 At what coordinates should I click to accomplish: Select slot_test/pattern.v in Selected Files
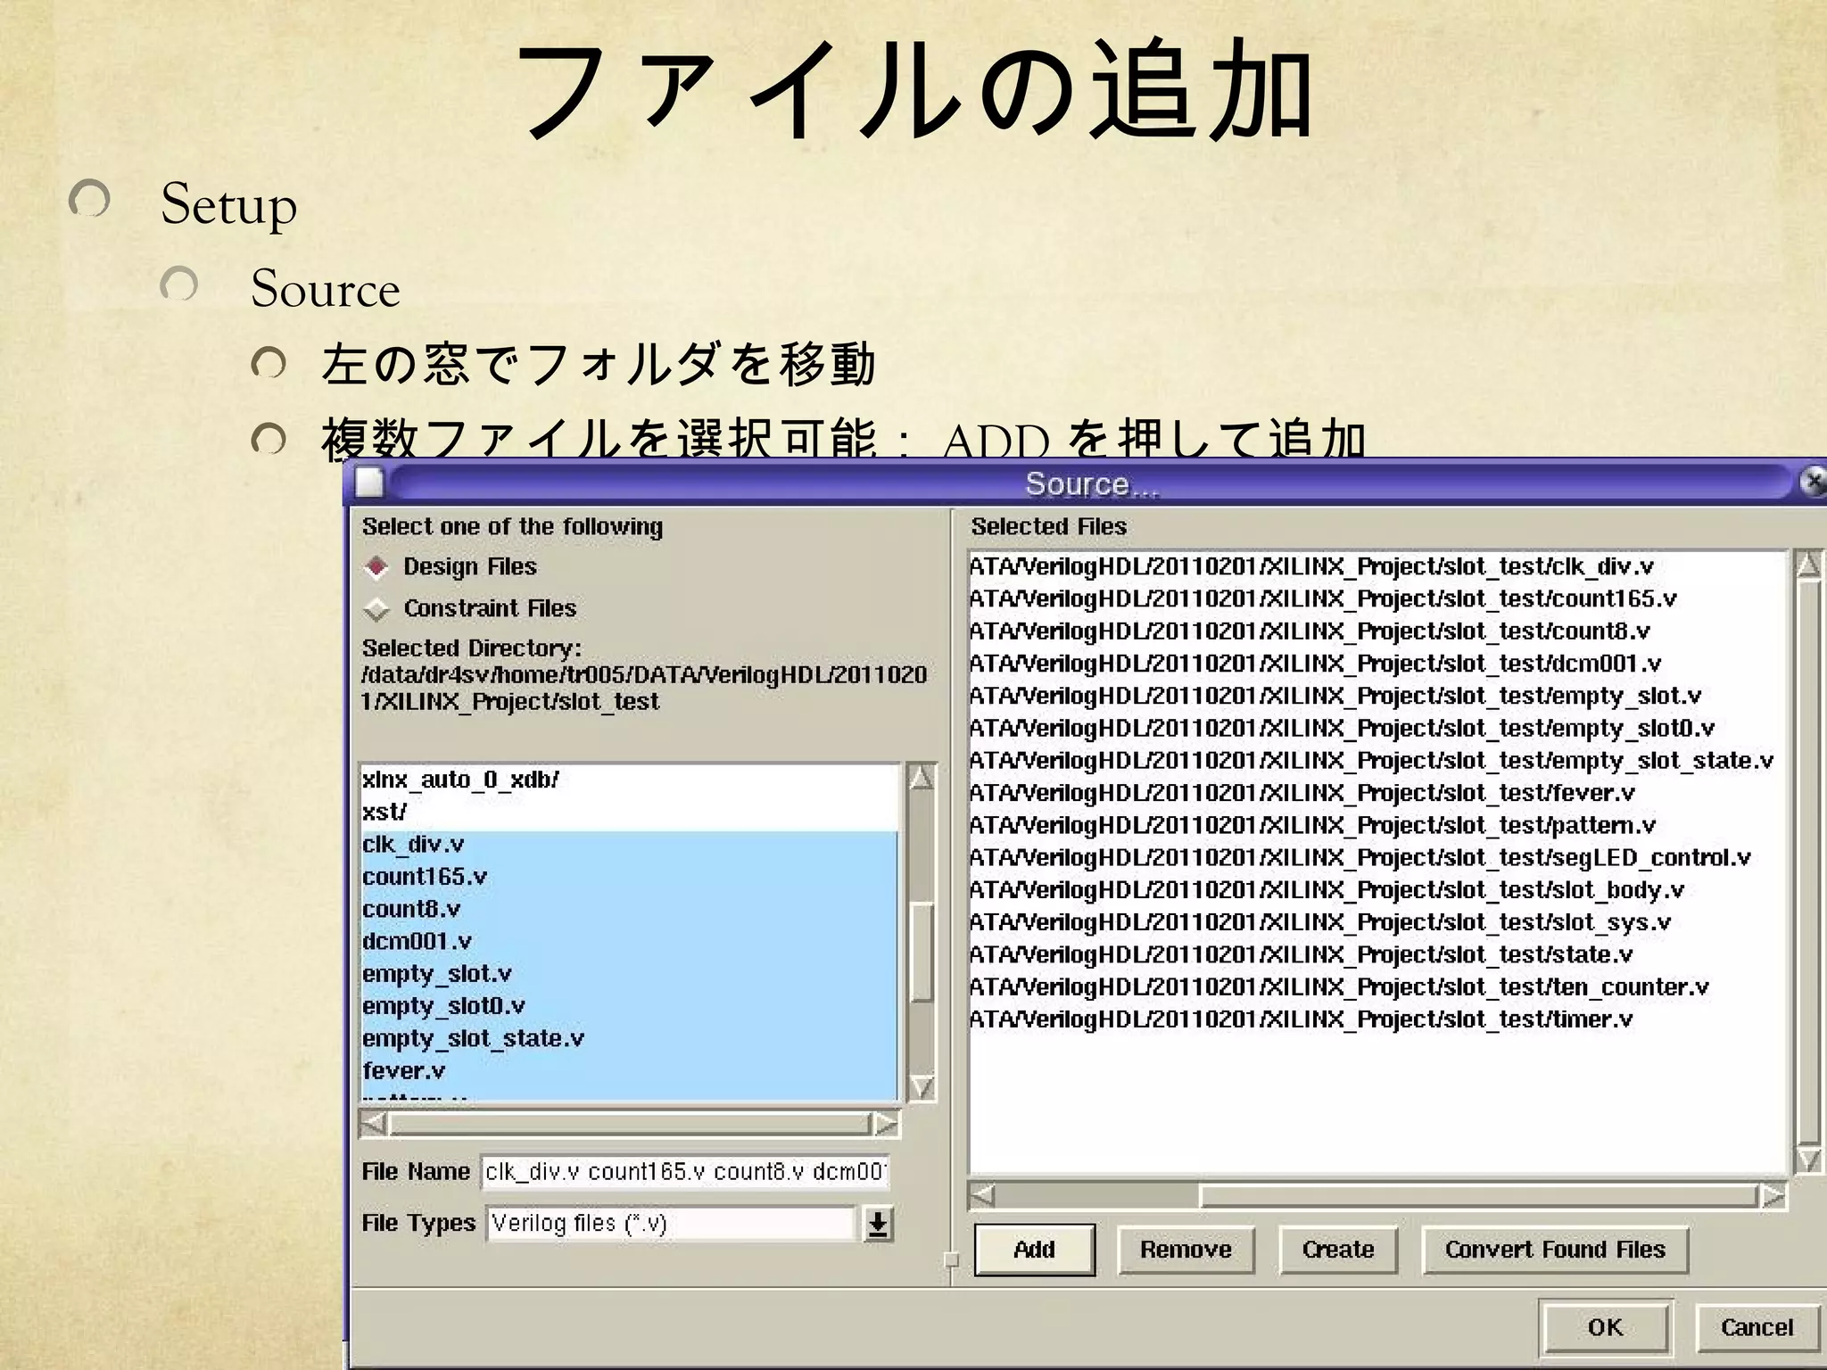click(x=1379, y=825)
